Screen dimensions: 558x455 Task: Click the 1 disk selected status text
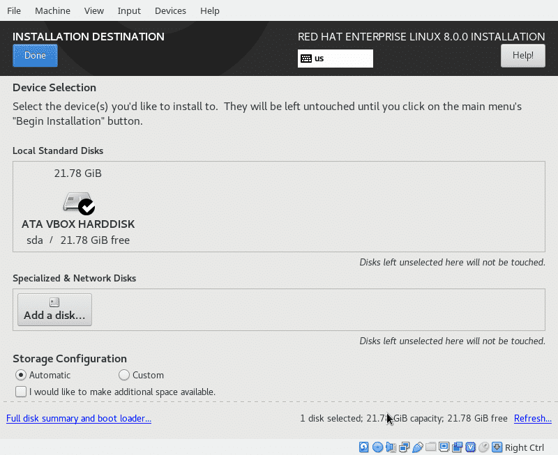pos(404,418)
